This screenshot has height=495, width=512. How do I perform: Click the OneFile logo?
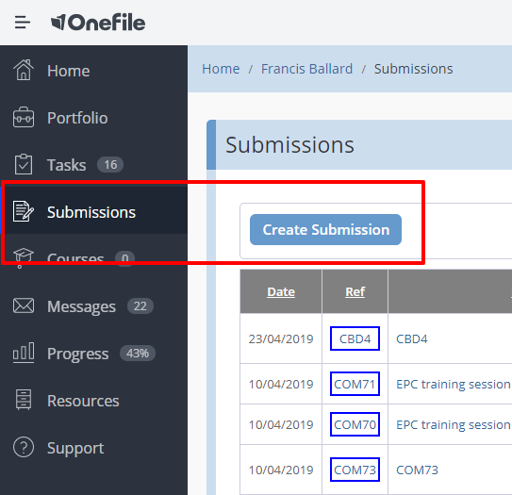click(x=98, y=23)
